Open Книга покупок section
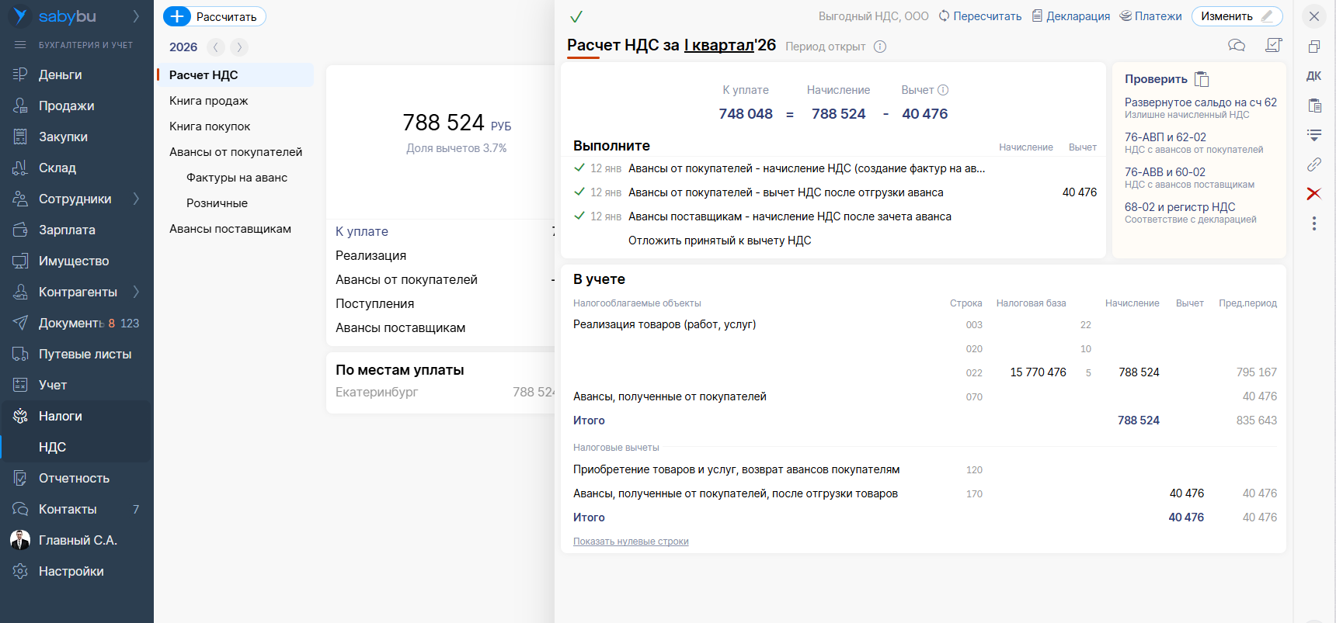Image resolution: width=1336 pixels, height=623 pixels. click(210, 126)
